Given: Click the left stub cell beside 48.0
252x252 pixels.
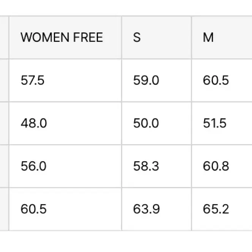Looking at the screenshot, I should (x=4, y=123).
